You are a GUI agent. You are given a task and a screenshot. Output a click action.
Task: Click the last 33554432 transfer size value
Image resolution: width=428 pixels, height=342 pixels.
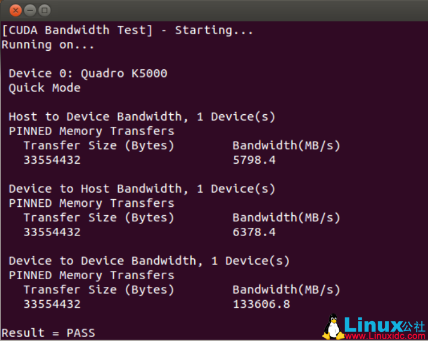tap(52, 304)
